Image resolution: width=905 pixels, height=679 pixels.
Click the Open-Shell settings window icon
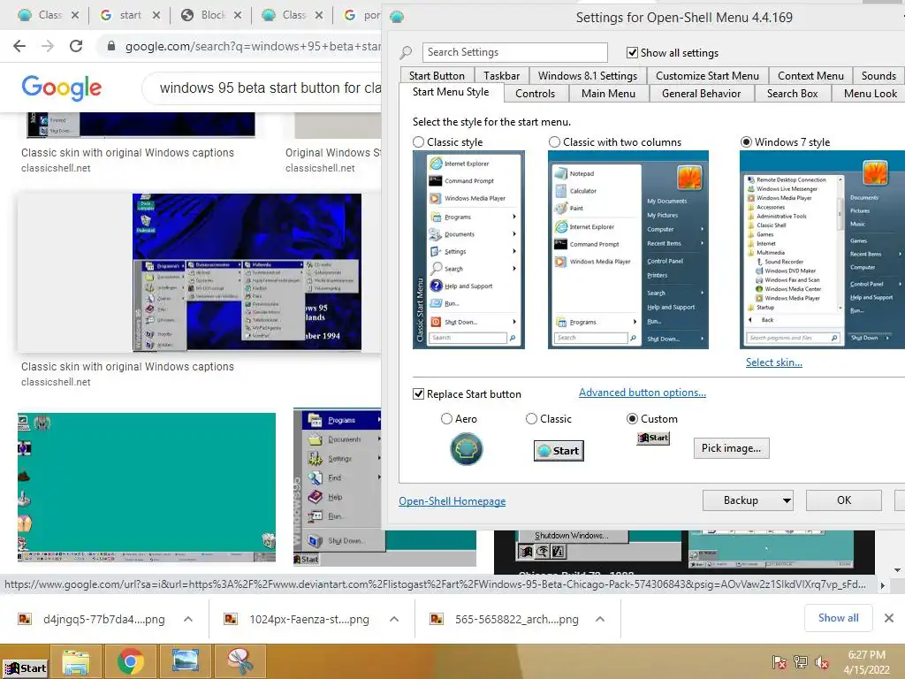(x=397, y=18)
